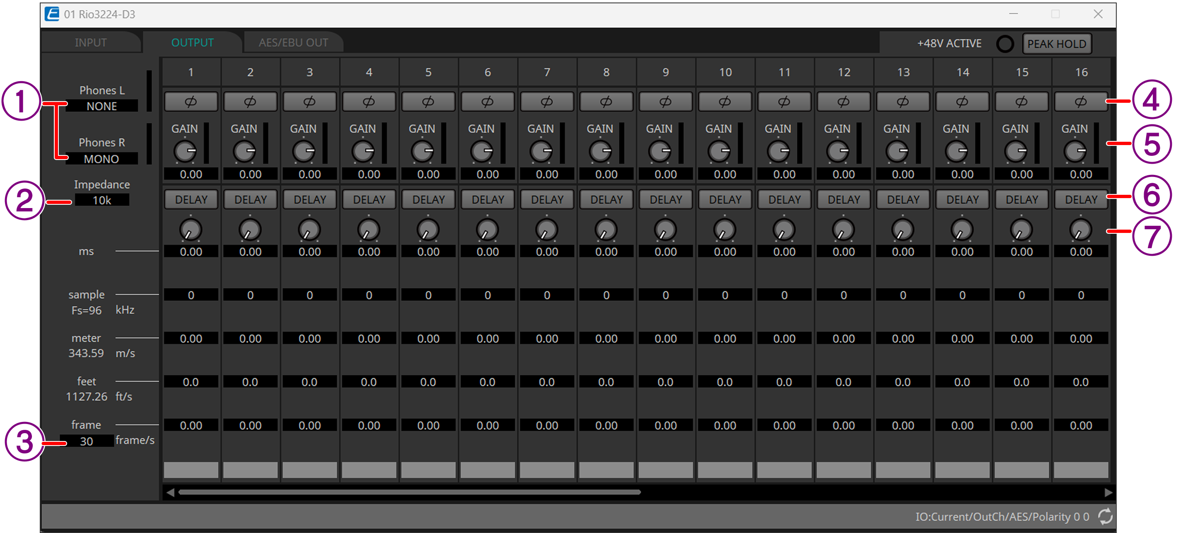Click the delay time knob on channel 5
The width and height of the screenshot is (1183, 533).
point(428,230)
